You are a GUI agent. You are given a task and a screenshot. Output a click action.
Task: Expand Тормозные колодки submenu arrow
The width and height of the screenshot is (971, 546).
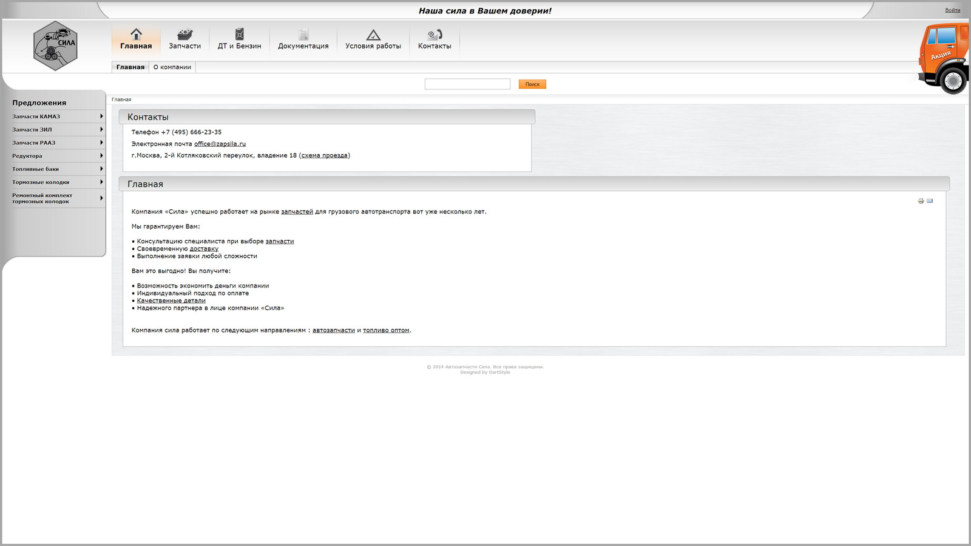101,182
